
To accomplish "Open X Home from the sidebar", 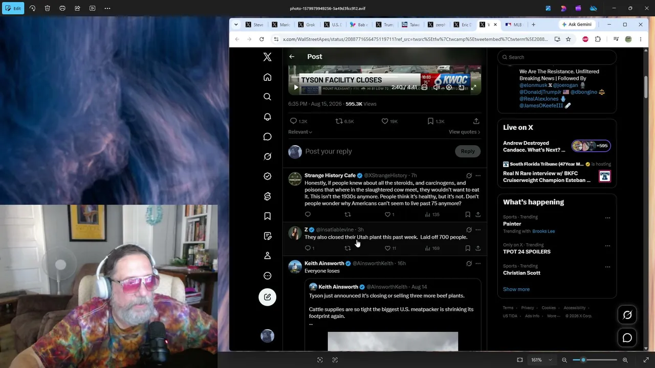I will pyautogui.click(x=267, y=77).
